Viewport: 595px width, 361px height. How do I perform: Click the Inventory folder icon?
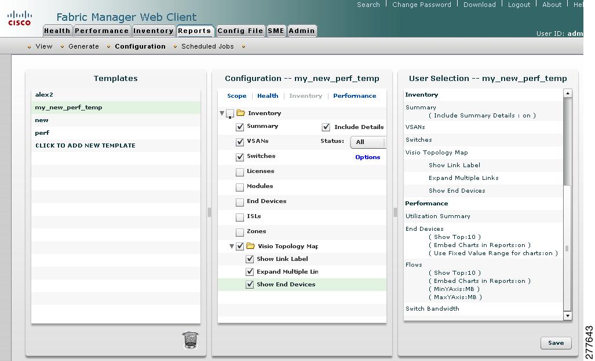(x=240, y=113)
